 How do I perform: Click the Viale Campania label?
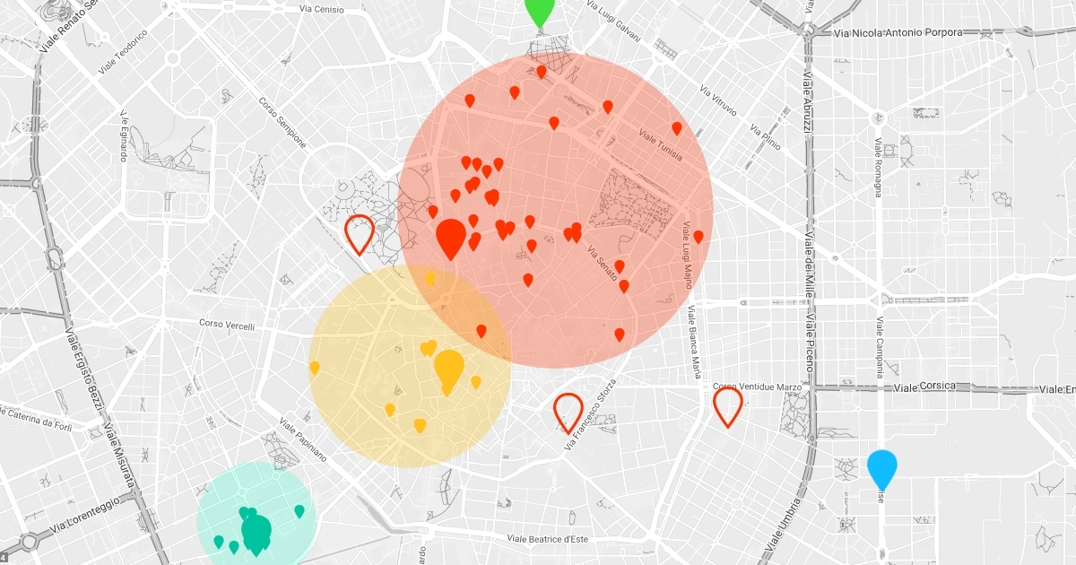881,345
